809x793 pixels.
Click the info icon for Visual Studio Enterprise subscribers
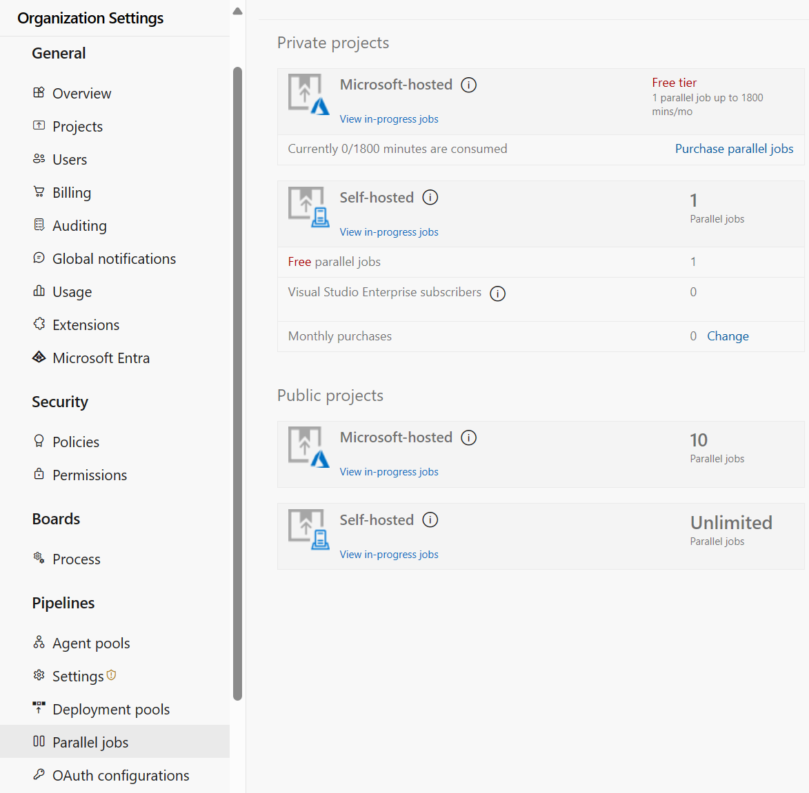pyautogui.click(x=497, y=293)
